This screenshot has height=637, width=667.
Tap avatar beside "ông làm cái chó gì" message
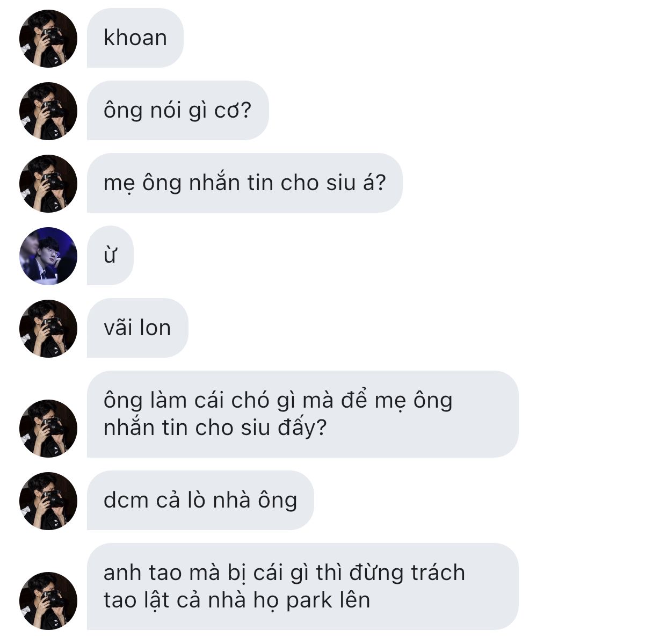click(48, 429)
